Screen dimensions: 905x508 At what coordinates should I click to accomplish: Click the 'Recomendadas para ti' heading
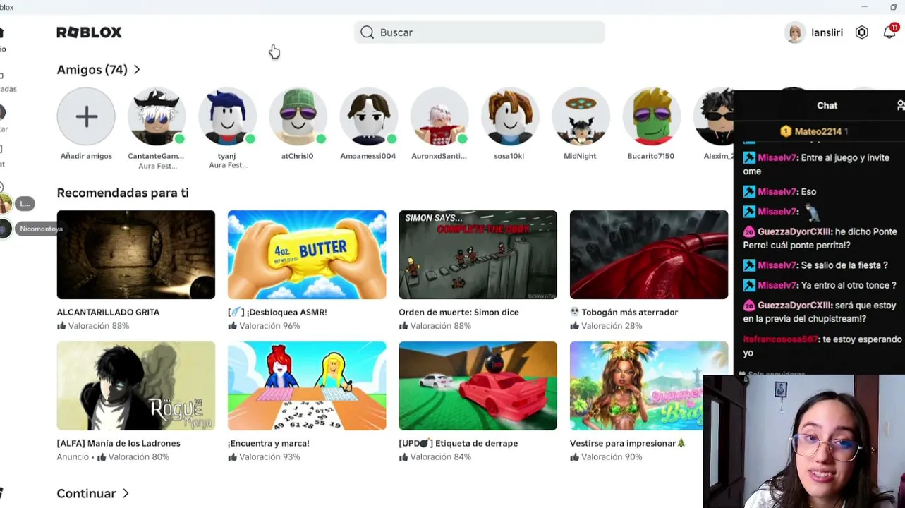(x=123, y=193)
